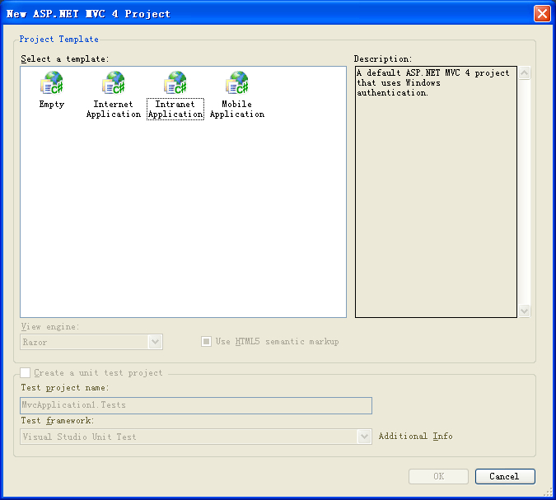Click the 'Mobile Application' label text
Image resolution: width=556 pixels, height=500 pixels.
click(x=237, y=110)
